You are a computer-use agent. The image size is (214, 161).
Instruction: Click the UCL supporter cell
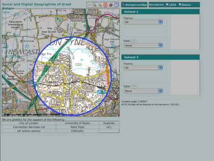tap(109, 127)
